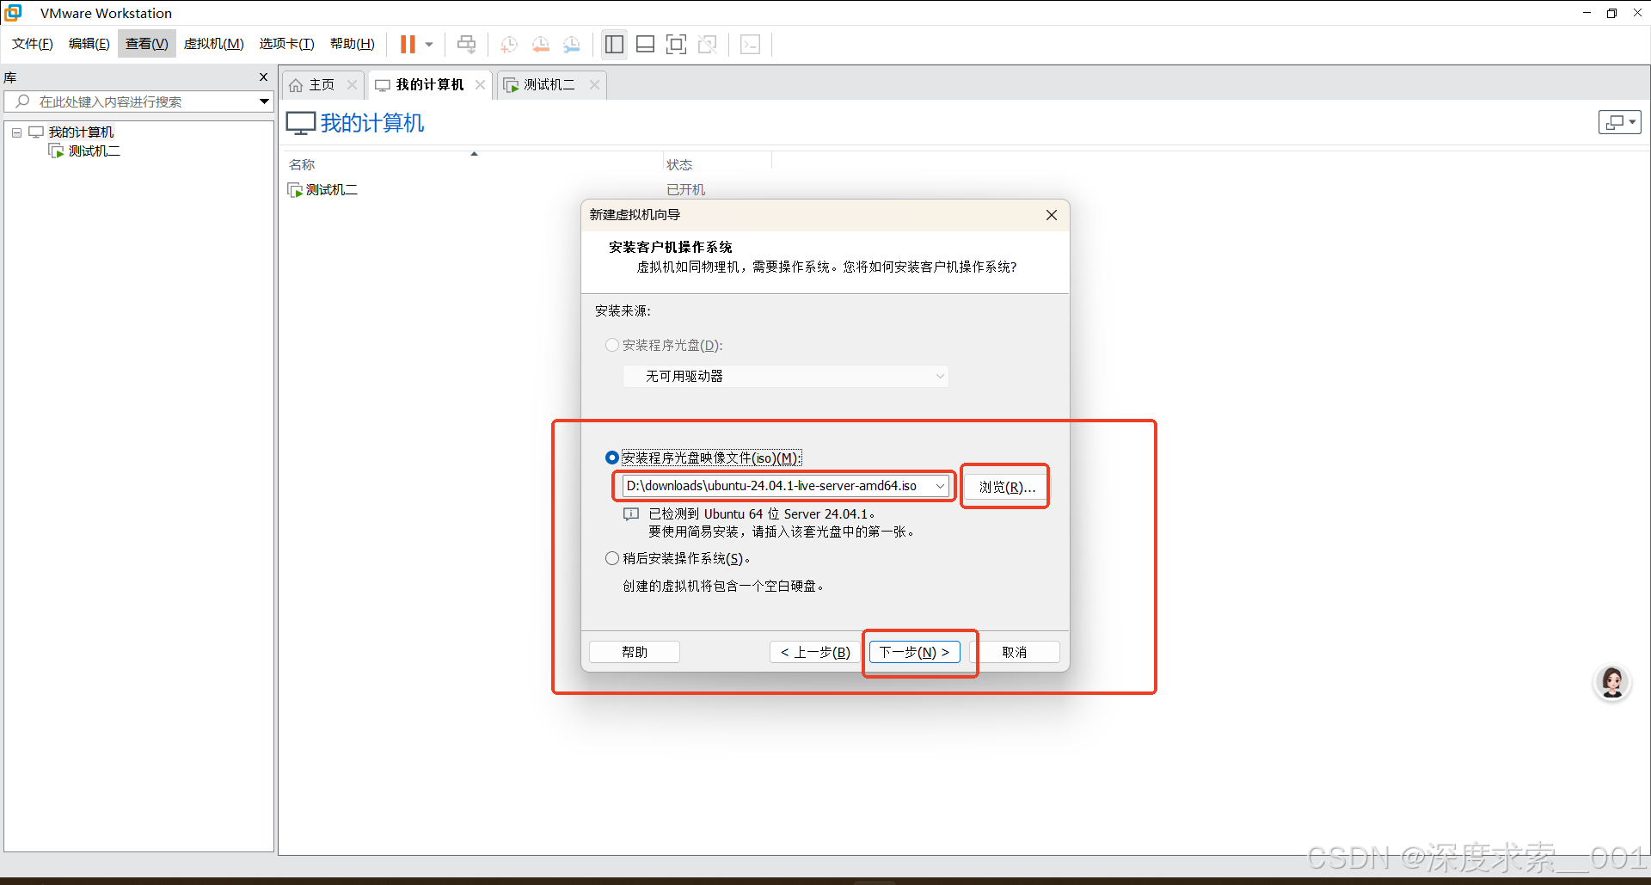Click the 下一步(N) > button
The height and width of the screenshot is (885, 1651).
(x=914, y=652)
